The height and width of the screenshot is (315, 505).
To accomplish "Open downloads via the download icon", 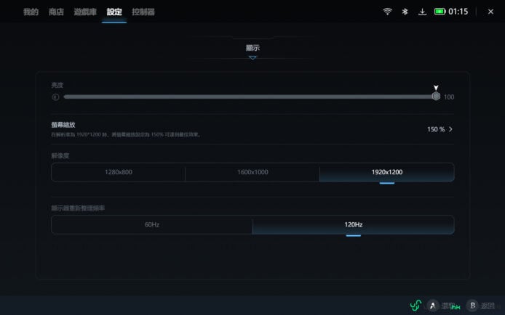I will coord(422,12).
